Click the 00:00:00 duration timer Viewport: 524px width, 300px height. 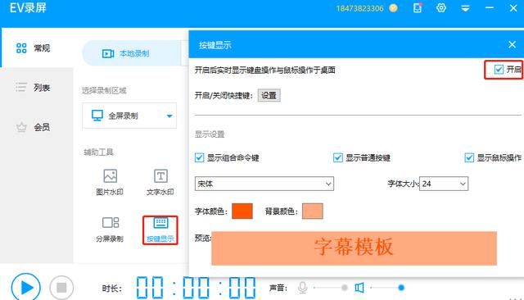click(x=196, y=287)
